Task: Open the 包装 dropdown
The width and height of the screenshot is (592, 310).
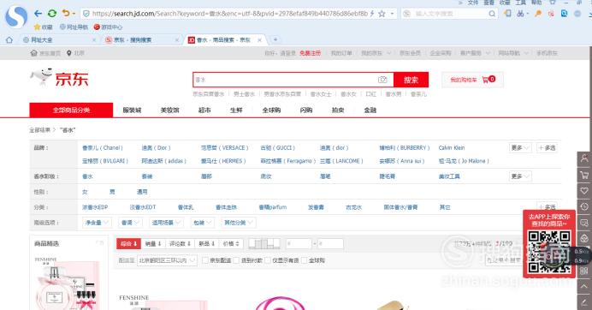Action: (202, 223)
